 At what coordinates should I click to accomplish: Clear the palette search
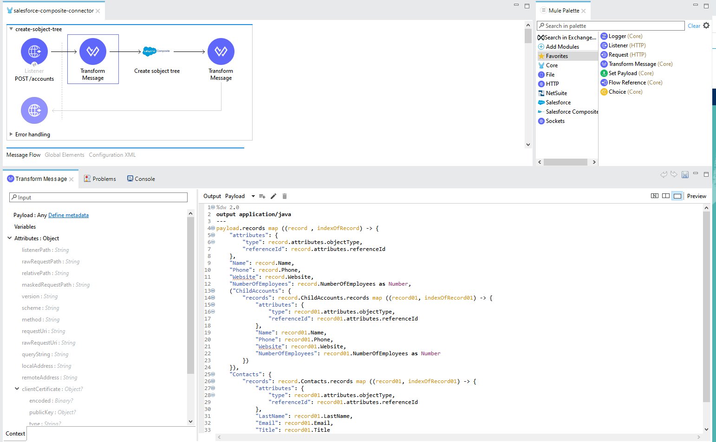(694, 26)
